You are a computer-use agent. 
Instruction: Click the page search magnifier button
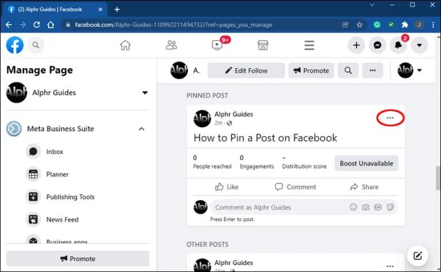tap(348, 70)
